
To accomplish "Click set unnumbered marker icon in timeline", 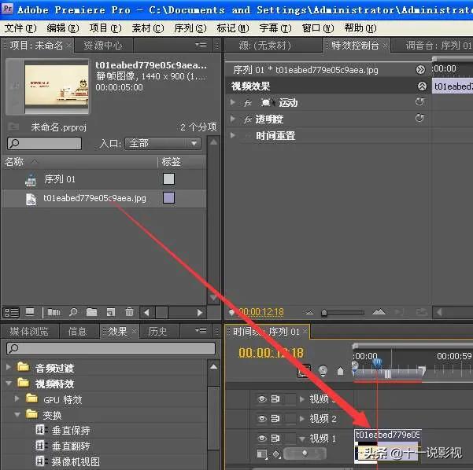I will (x=340, y=371).
